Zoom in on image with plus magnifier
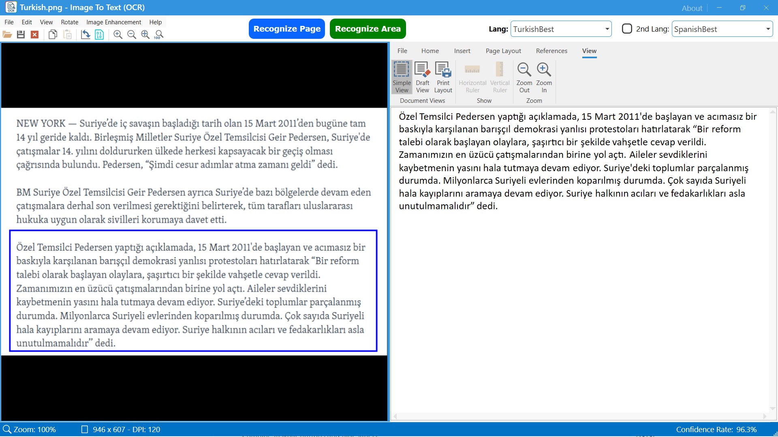778x437 pixels. [118, 35]
